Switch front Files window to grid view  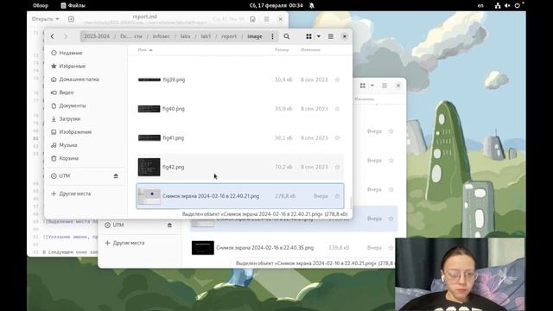pyautogui.click(x=308, y=36)
